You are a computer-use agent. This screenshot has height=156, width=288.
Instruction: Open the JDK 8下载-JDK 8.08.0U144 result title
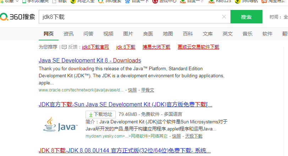[x=125, y=151]
